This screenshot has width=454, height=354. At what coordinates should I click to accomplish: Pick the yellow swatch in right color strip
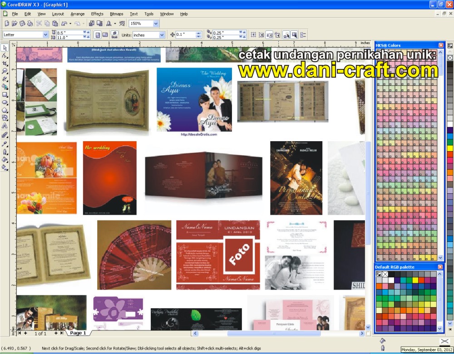pos(450,148)
